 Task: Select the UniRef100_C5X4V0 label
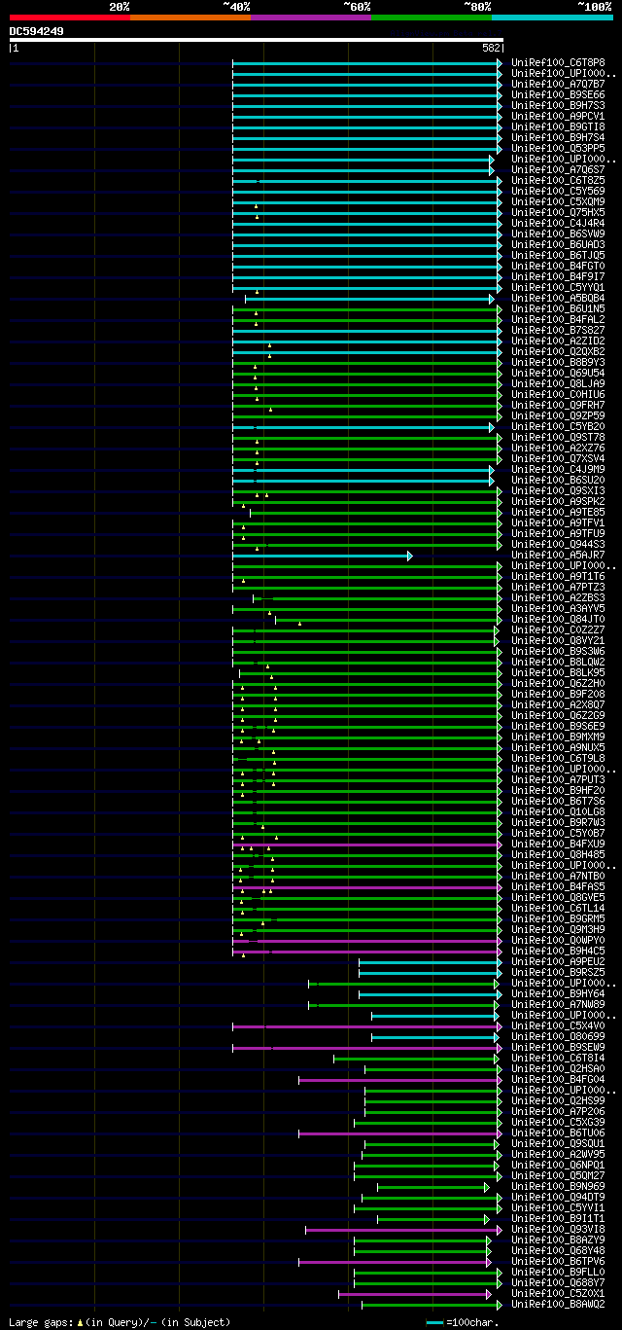pyautogui.click(x=558, y=1025)
